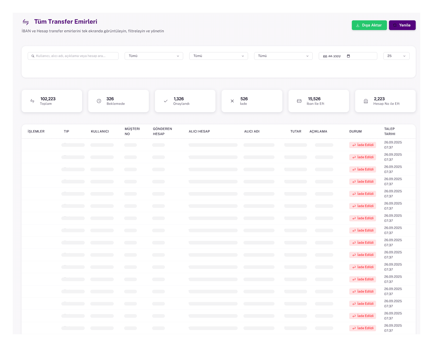The width and height of the screenshot is (433, 347).
Task: Refresh list with Yenile button
Action: 402,25
